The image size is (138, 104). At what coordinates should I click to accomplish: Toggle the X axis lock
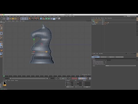tap(22, 18)
